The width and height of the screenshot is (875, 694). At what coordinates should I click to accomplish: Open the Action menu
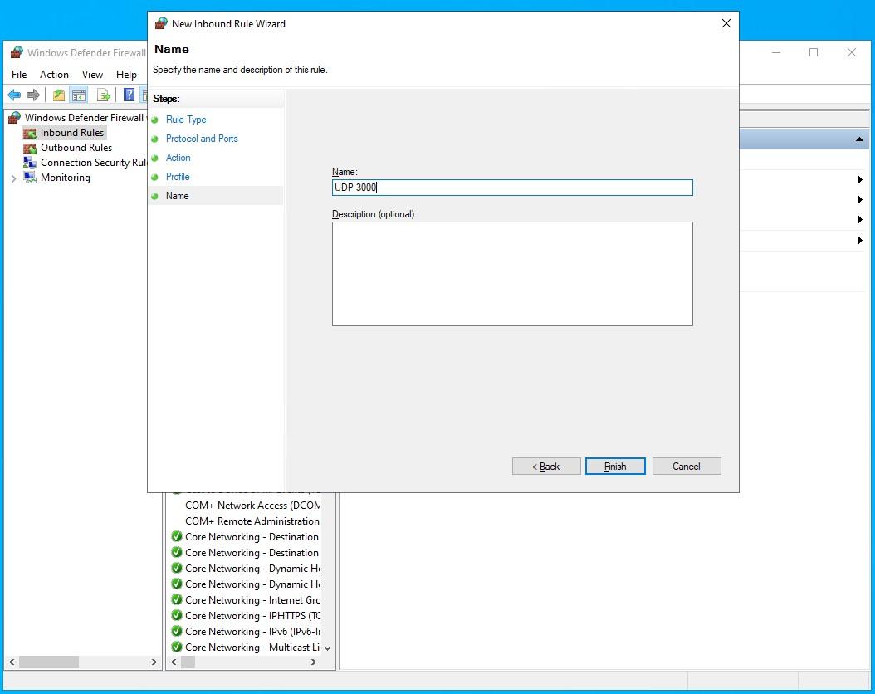pos(54,75)
